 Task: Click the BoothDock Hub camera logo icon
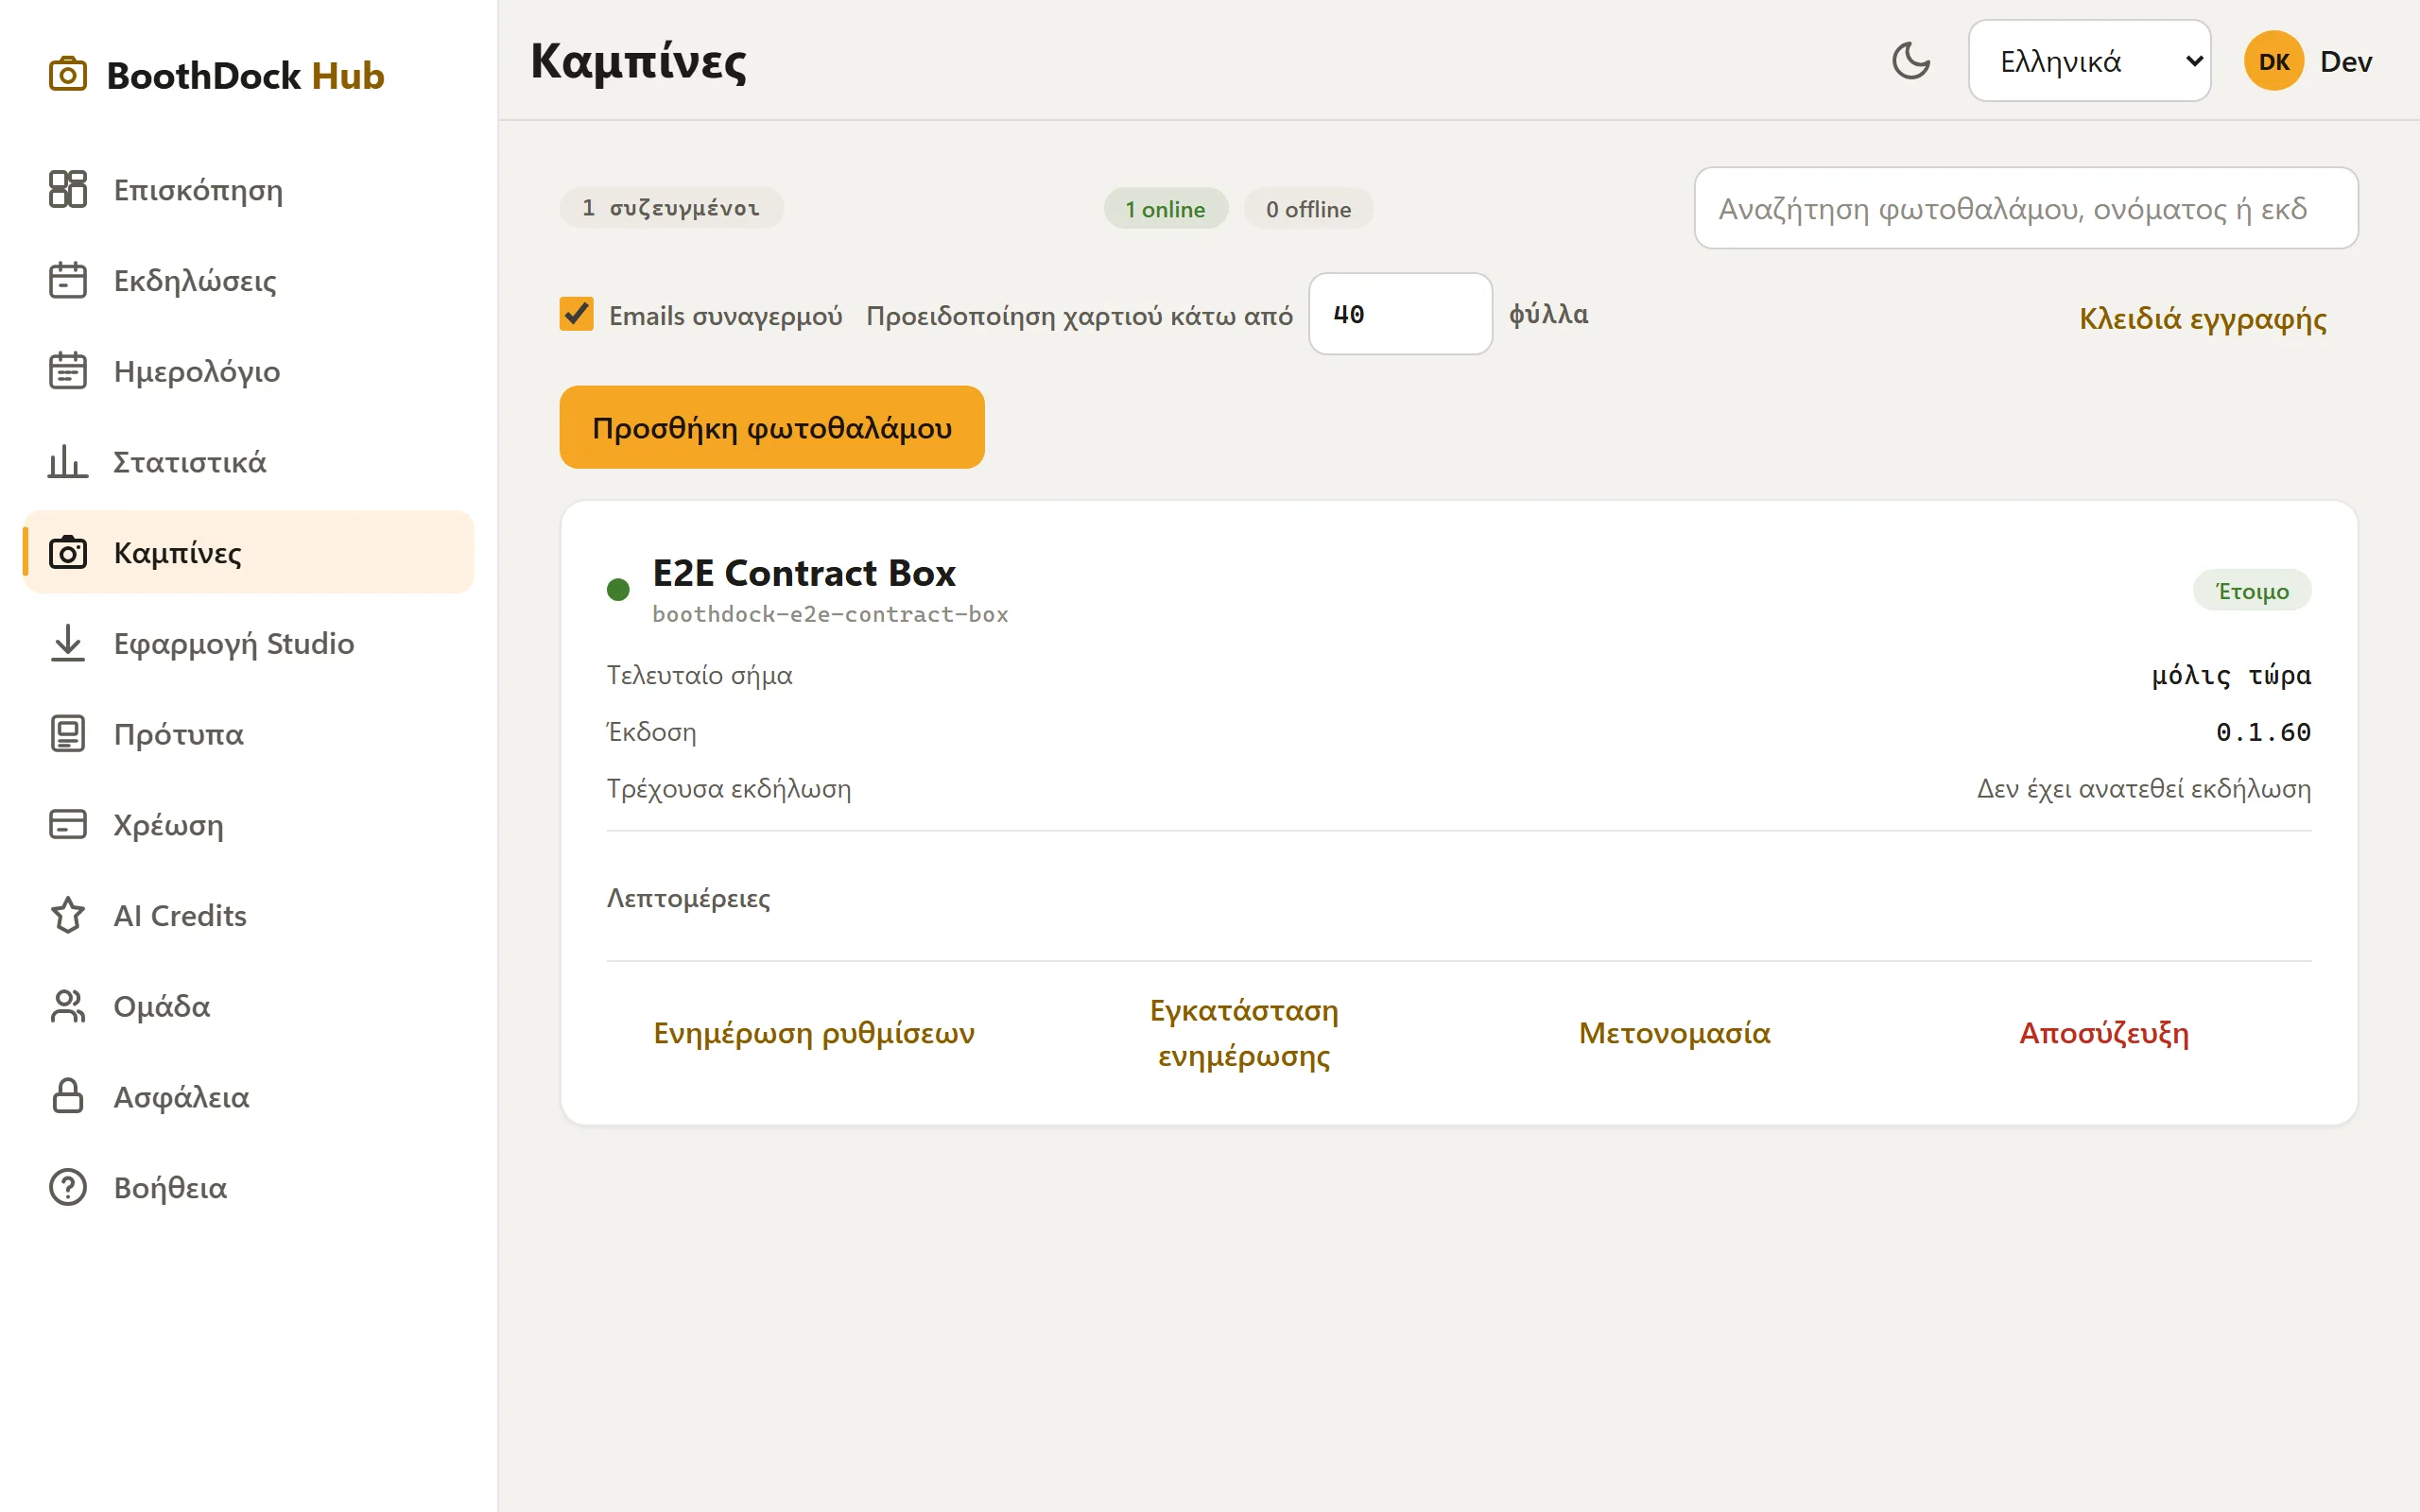[x=67, y=75]
